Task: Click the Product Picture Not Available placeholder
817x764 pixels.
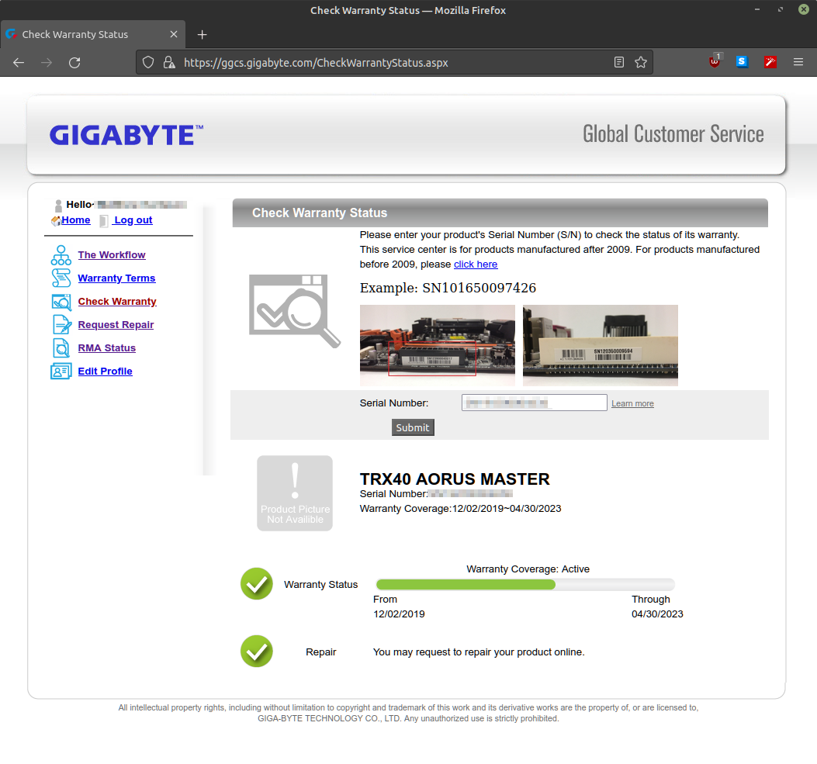Action: tap(295, 493)
